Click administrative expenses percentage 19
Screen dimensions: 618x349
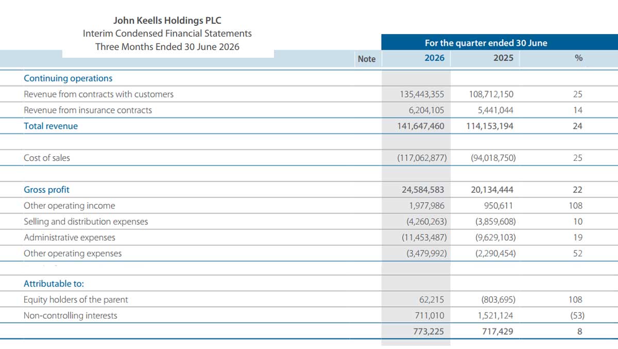point(578,238)
